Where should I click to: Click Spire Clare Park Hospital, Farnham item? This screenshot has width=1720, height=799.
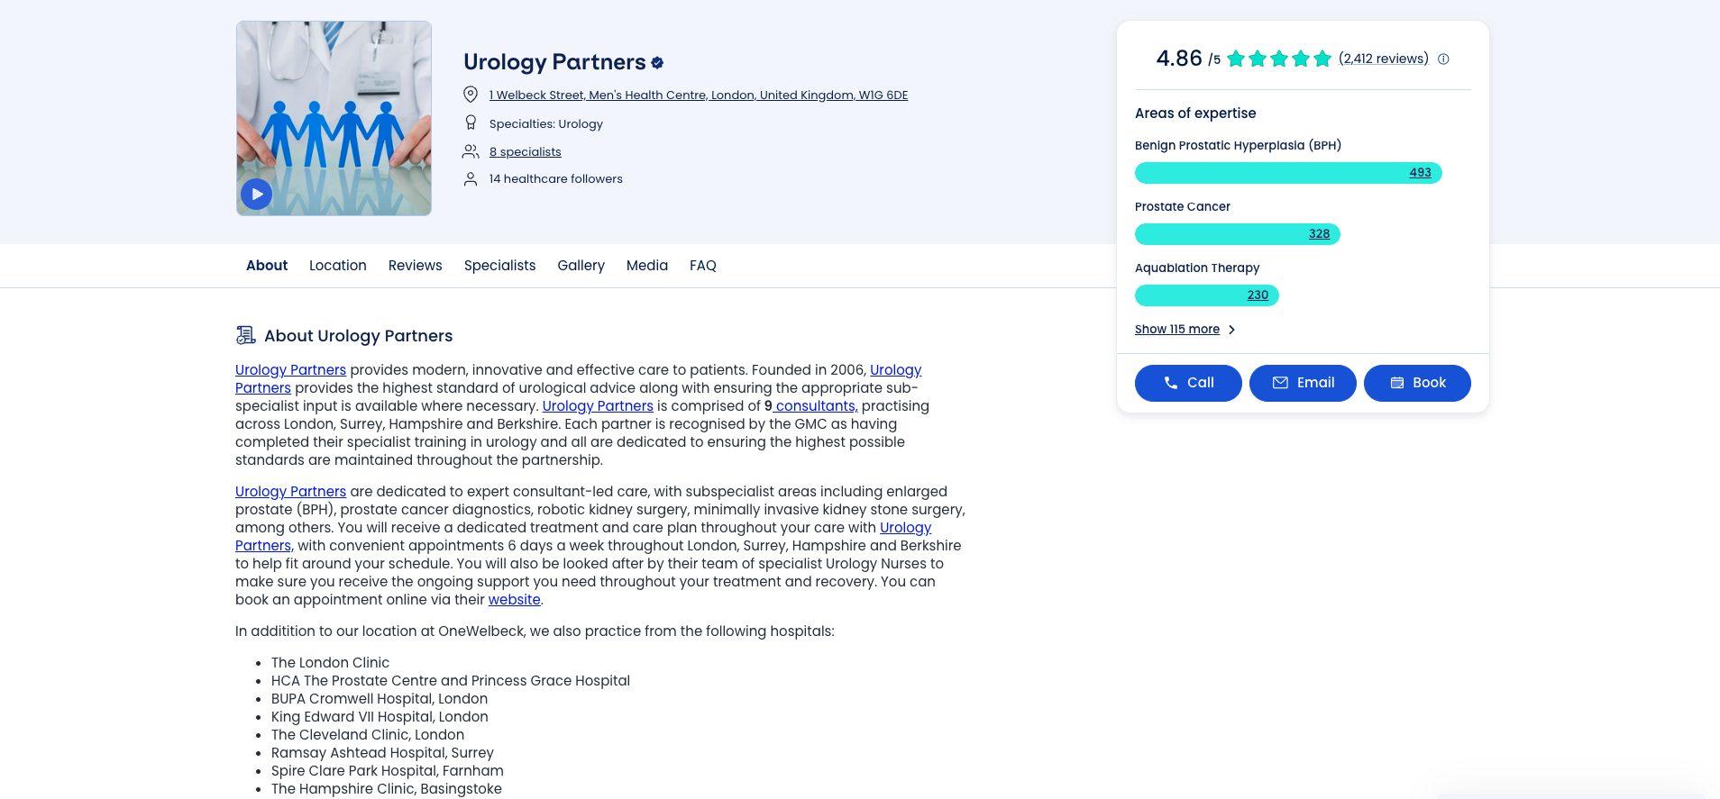(388, 771)
